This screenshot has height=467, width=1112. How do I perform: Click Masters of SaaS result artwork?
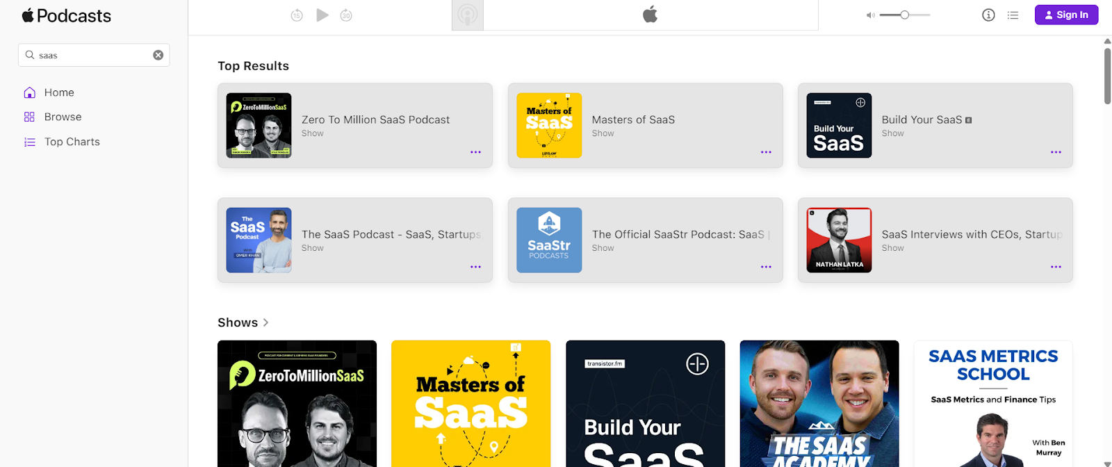pos(549,126)
